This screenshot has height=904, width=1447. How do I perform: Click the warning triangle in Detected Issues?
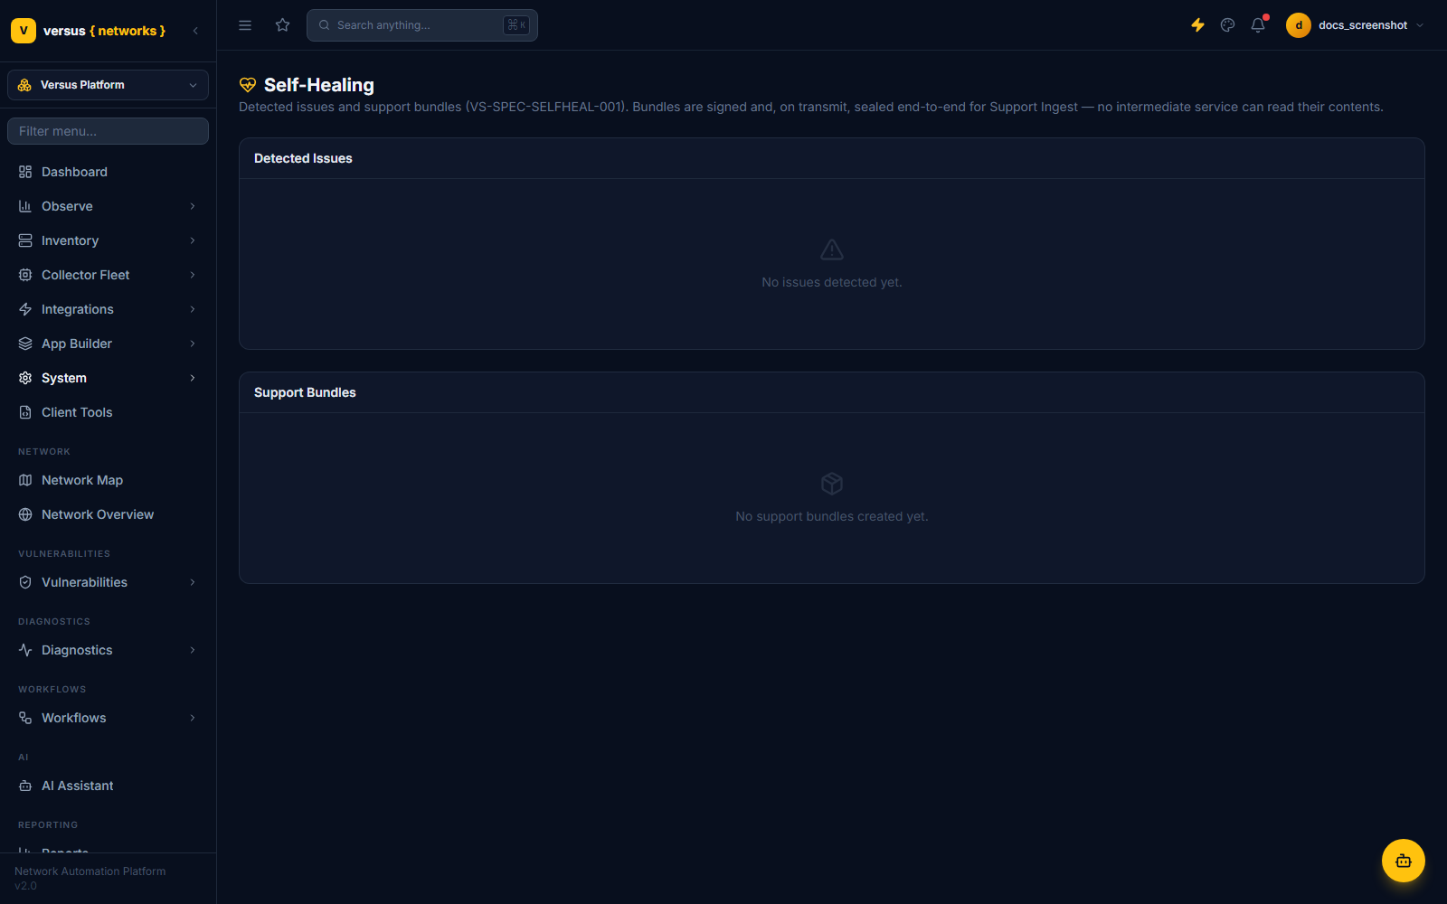pyautogui.click(x=832, y=250)
